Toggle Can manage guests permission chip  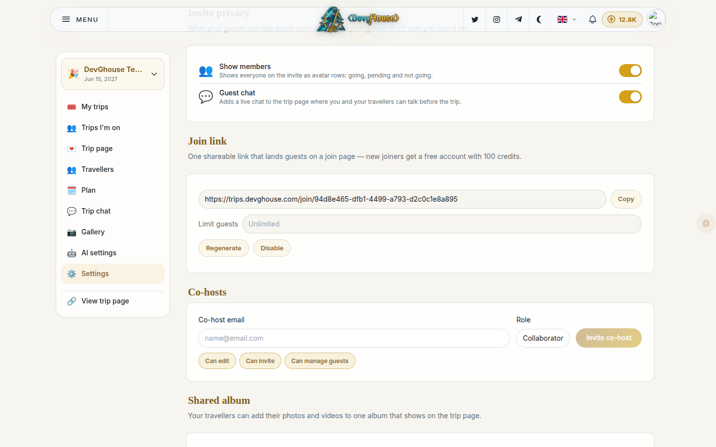pos(320,361)
